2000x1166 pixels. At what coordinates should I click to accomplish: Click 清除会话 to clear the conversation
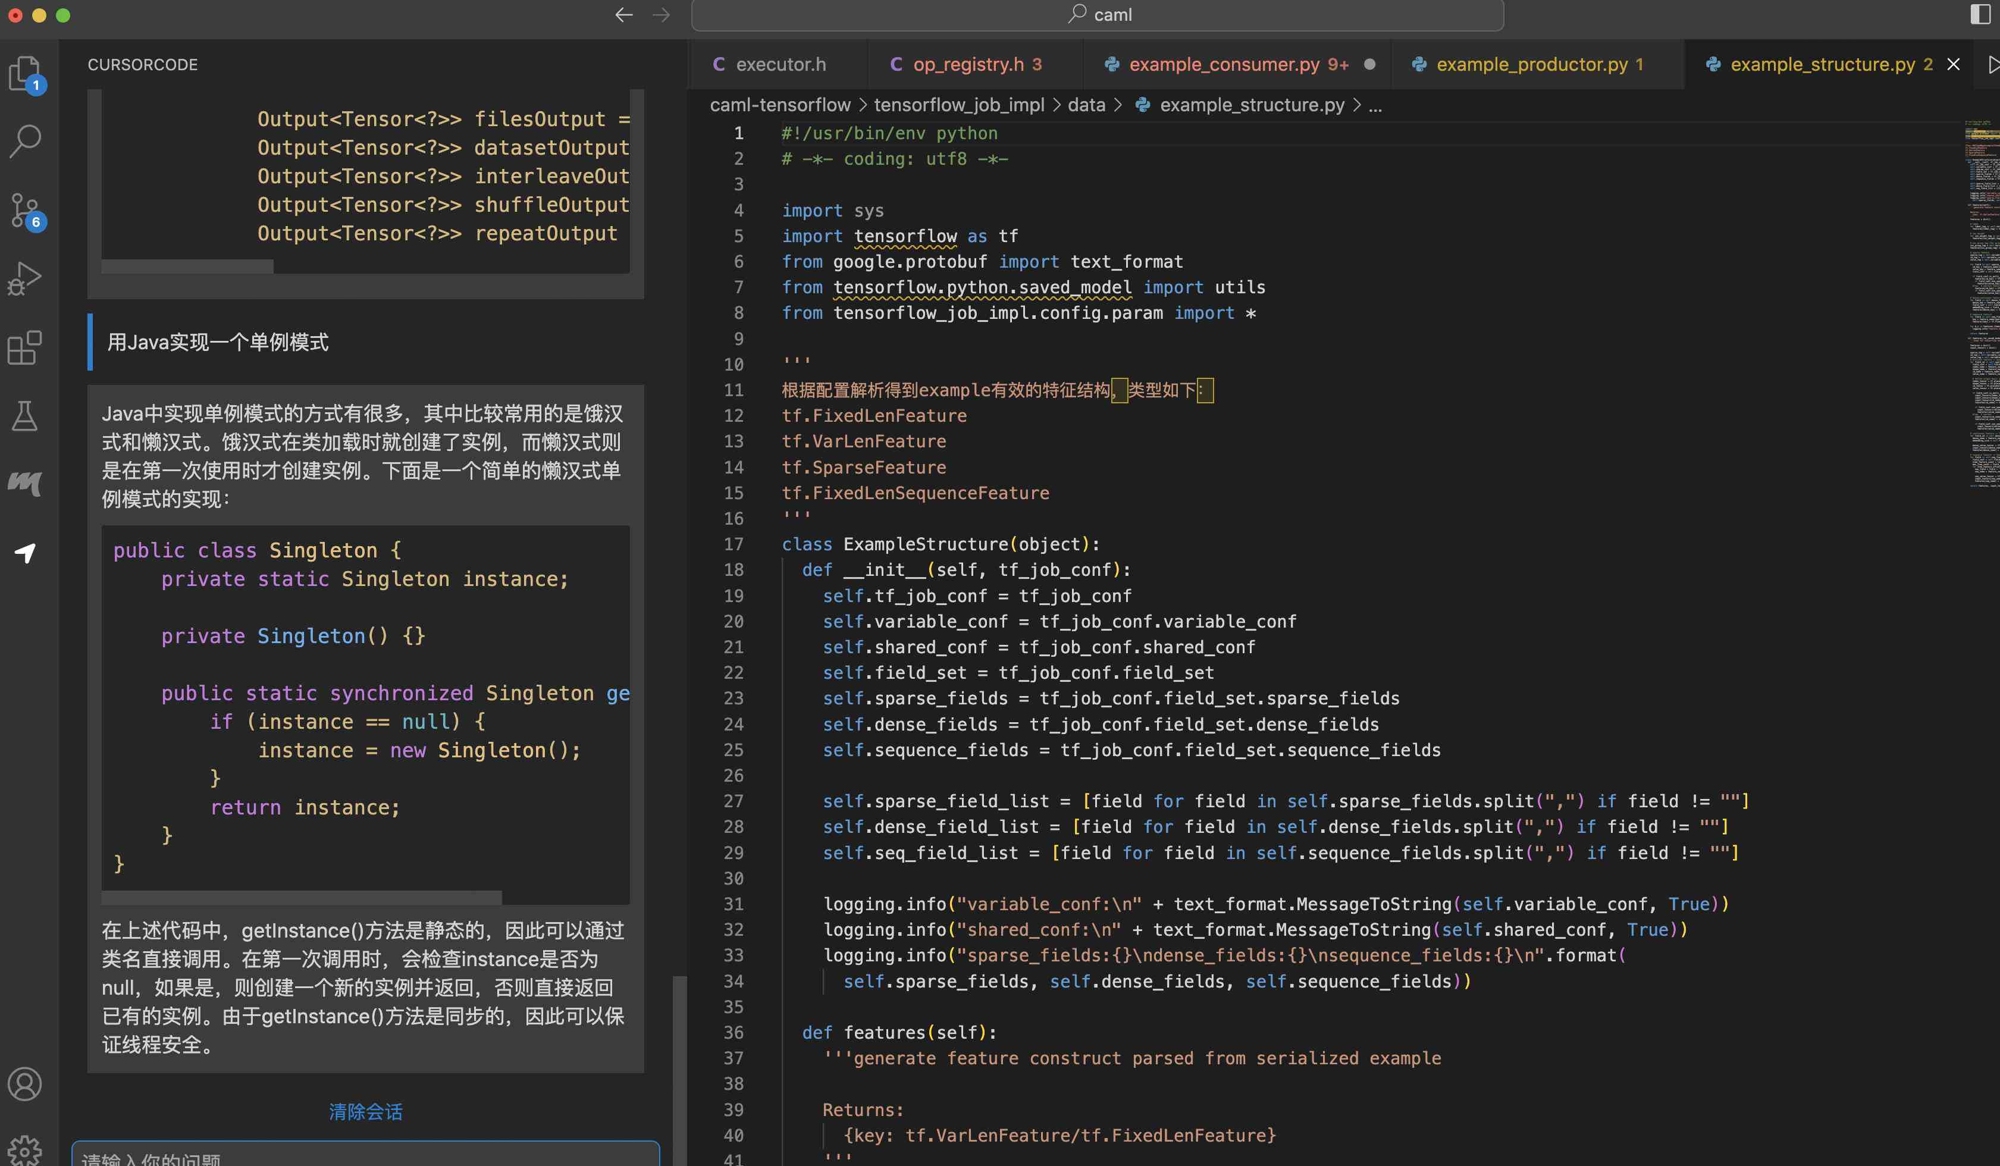coord(365,1111)
